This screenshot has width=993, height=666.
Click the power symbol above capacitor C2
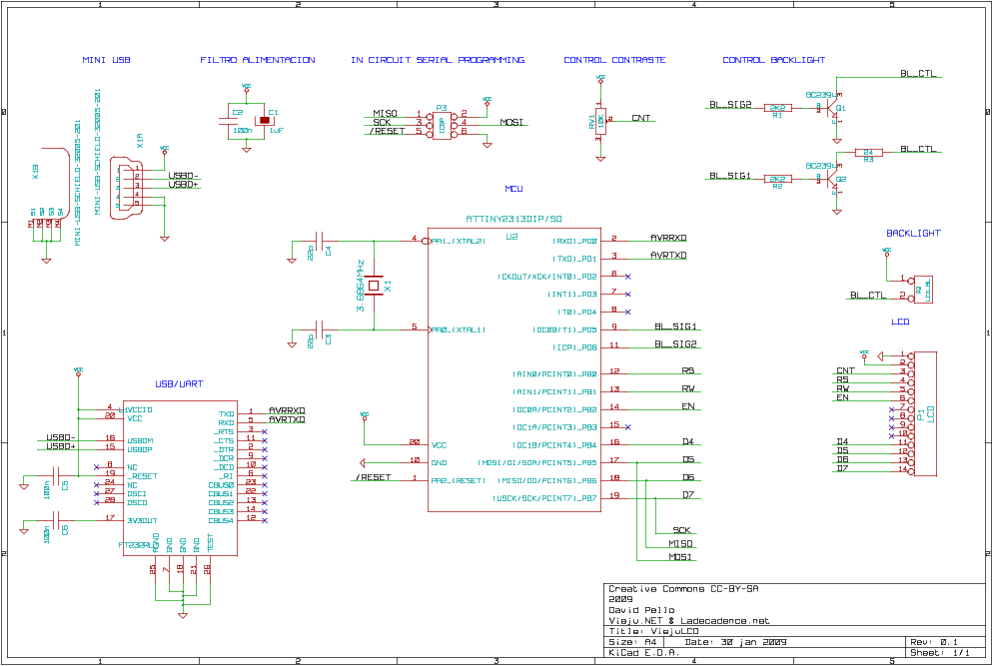pos(247,87)
